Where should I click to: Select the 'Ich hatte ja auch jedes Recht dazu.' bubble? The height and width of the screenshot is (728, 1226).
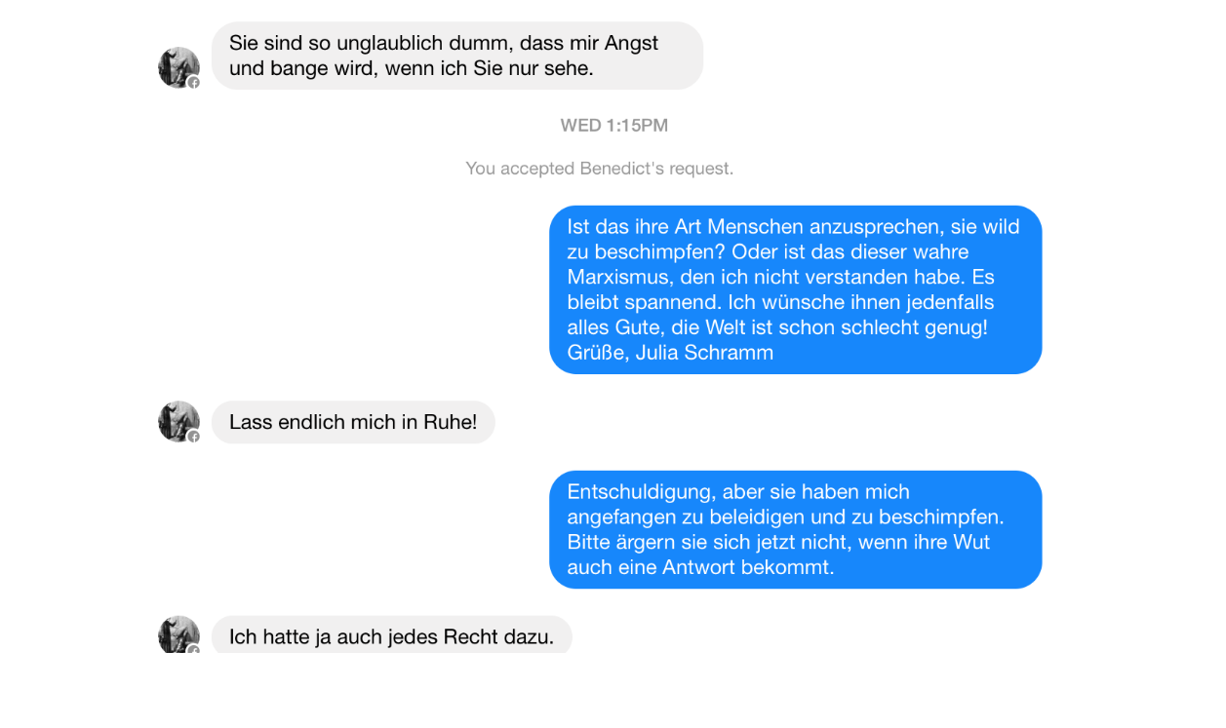(x=391, y=635)
